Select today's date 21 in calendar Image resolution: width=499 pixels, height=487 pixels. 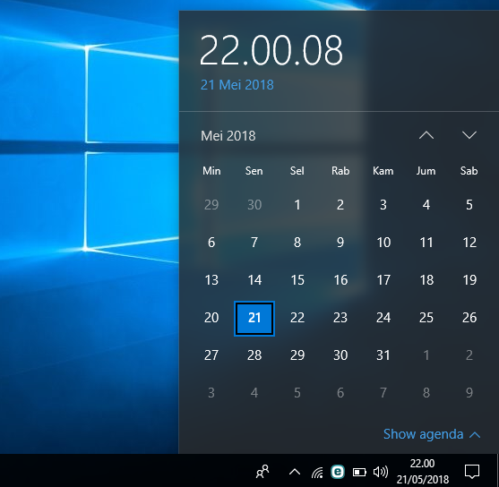coord(254,318)
